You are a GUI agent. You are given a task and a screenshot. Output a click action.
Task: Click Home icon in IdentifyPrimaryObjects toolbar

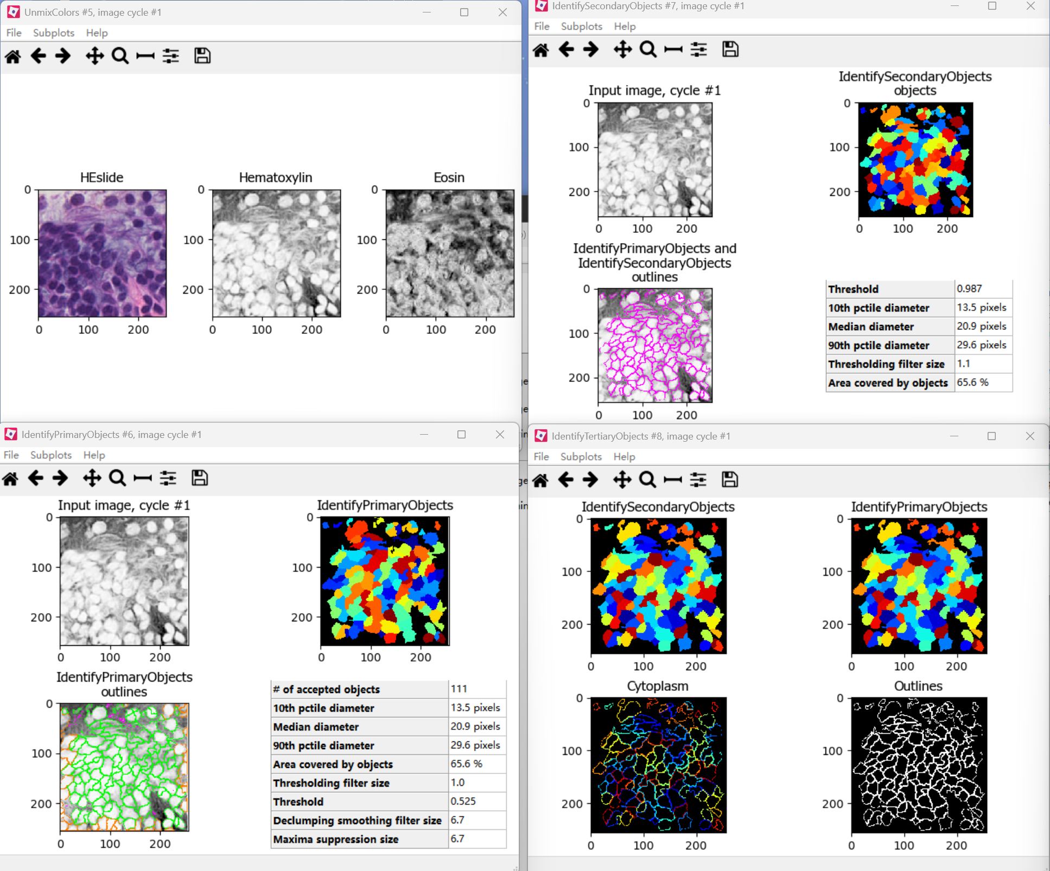10,479
